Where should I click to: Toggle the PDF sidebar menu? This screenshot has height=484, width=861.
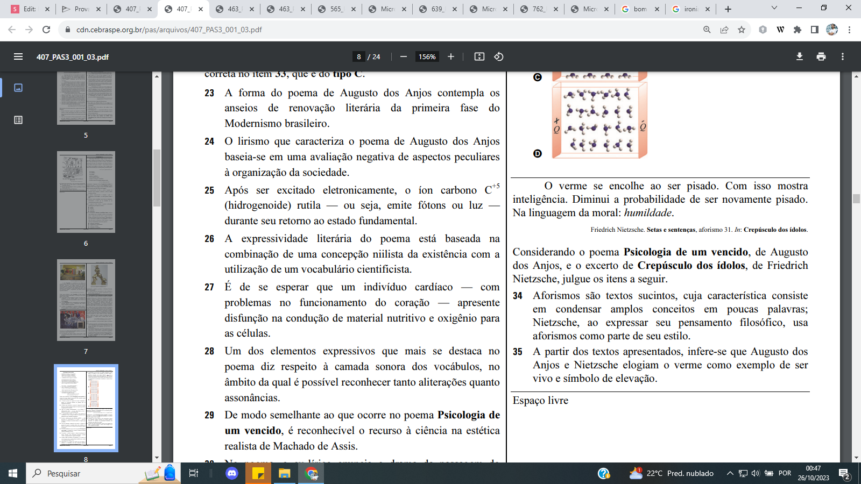[18, 56]
